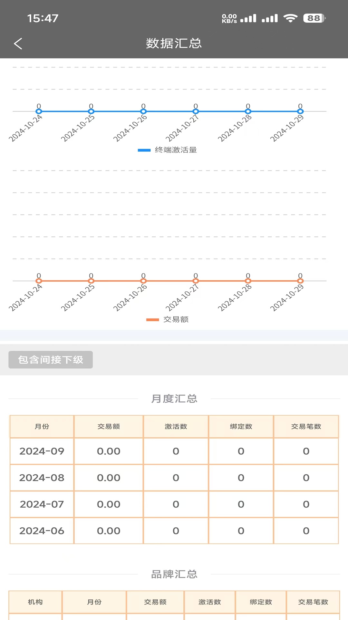Tap the 交易笔数 header in the 月度汇总 table
Image resolution: width=348 pixels, height=620 pixels.
coord(306,427)
